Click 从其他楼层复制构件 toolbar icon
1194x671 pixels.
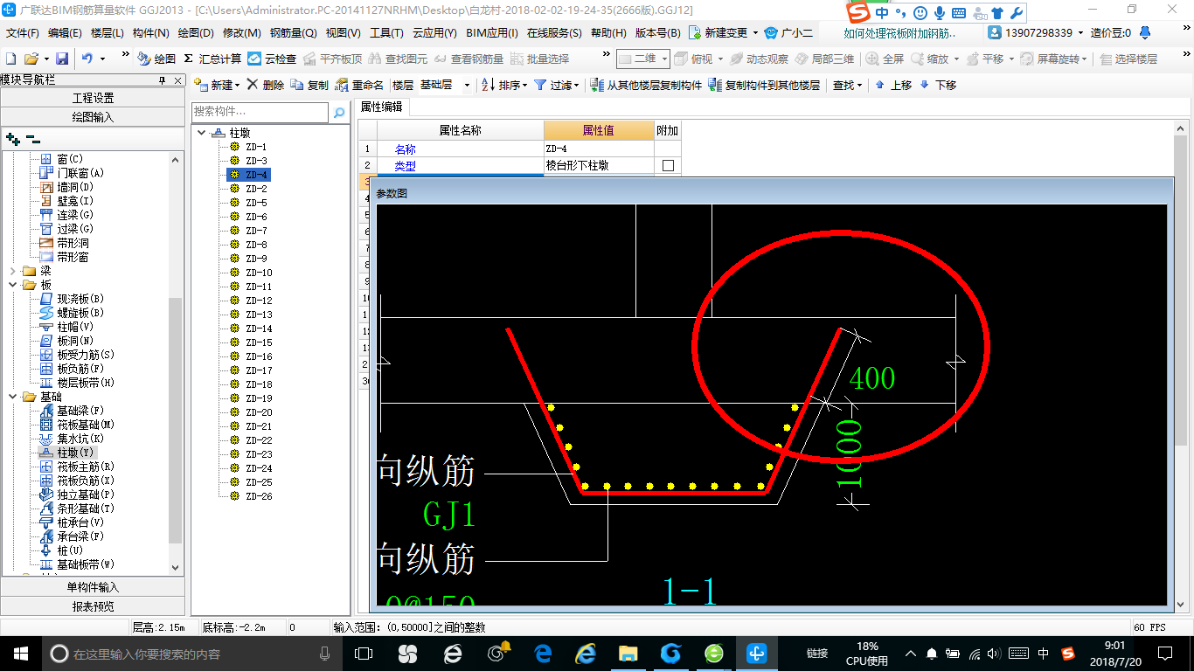pos(646,85)
